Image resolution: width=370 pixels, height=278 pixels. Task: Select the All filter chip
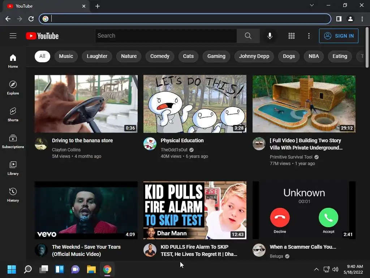pyautogui.click(x=42, y=56)
